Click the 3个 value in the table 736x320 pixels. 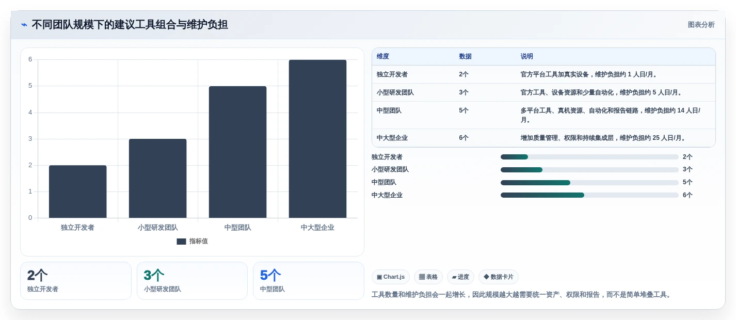[x=463, y=93]
